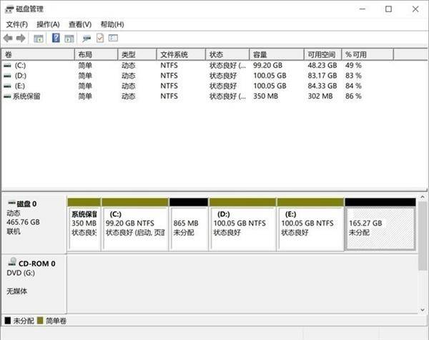Click the 磁盘 0 disk icon

(x=11, y=203)
